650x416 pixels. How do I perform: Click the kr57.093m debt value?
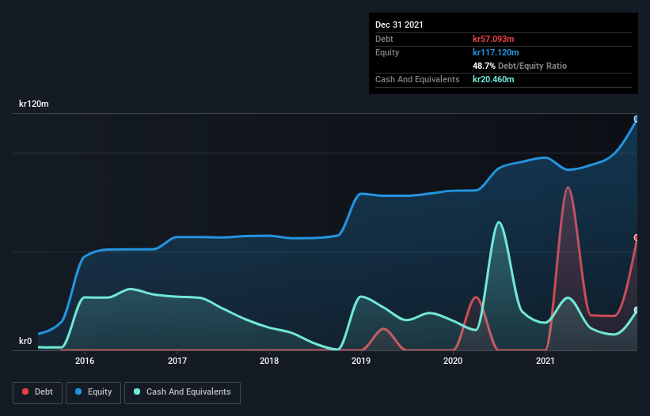tap(493, 39)
